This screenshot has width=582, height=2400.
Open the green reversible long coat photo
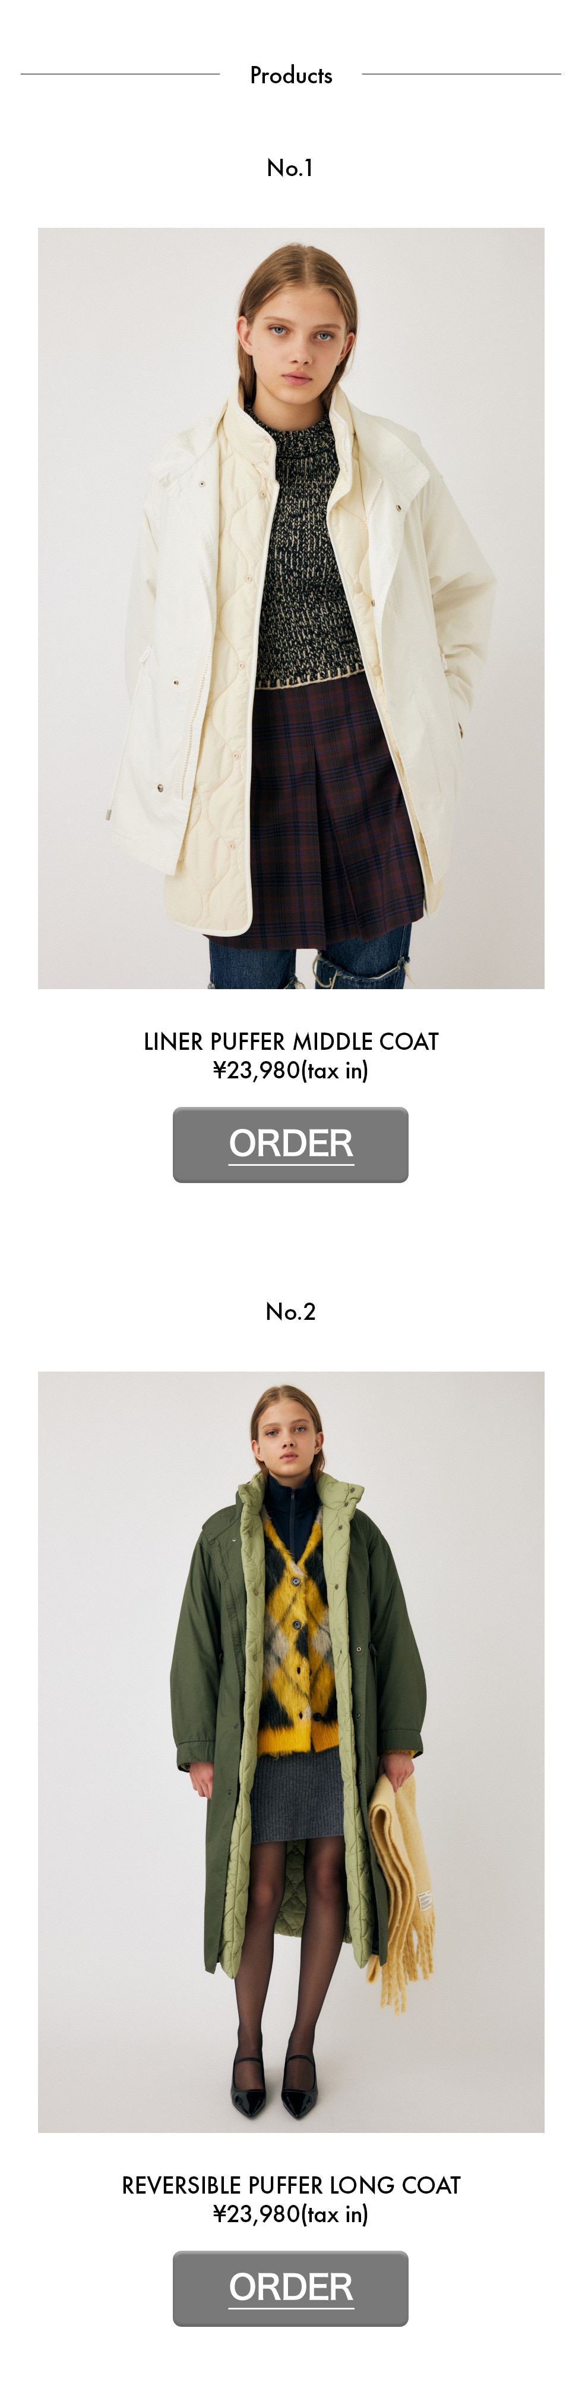pyautogui.click(x=291, y=1752)
